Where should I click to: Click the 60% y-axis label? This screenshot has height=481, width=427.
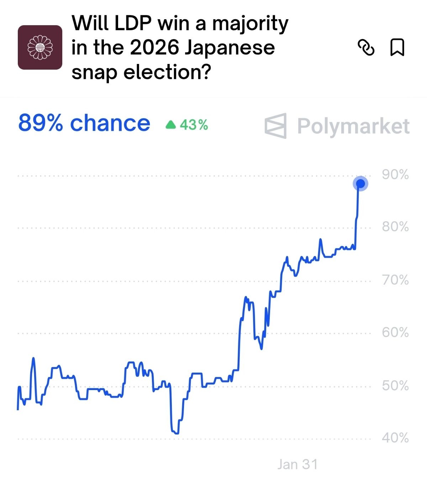(x=395, y=333)
